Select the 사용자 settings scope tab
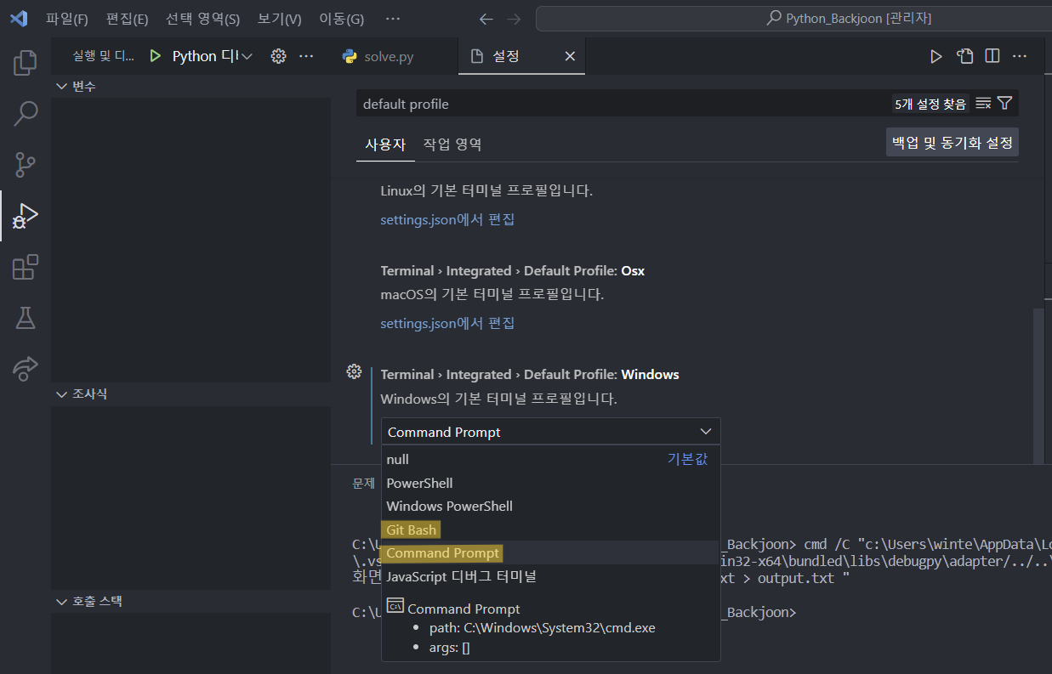Viewport: 1052px width, 674px height. pyautogui.click(x=385, y=144)
